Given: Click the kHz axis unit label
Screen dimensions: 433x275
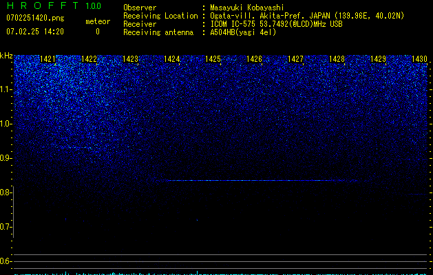Looking at the screenshot, I should tap(6, 56).
